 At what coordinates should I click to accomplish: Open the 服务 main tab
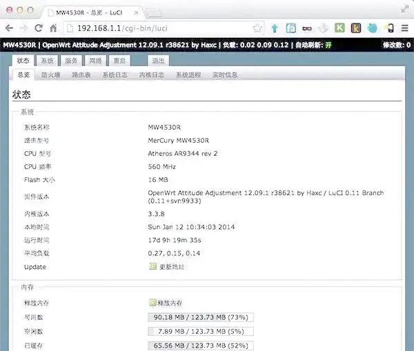click(x=71, y=61)
